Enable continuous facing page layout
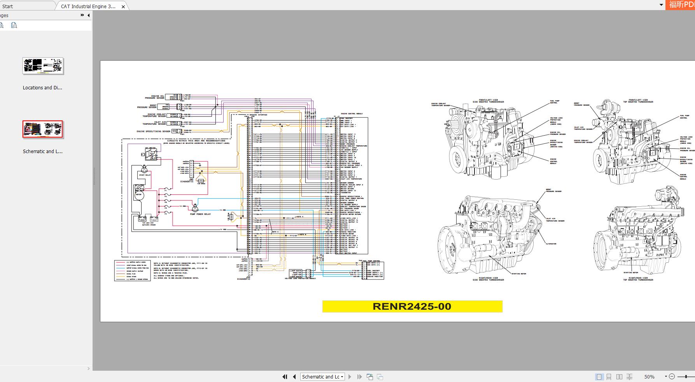695x382 pixels. [630, 376]
